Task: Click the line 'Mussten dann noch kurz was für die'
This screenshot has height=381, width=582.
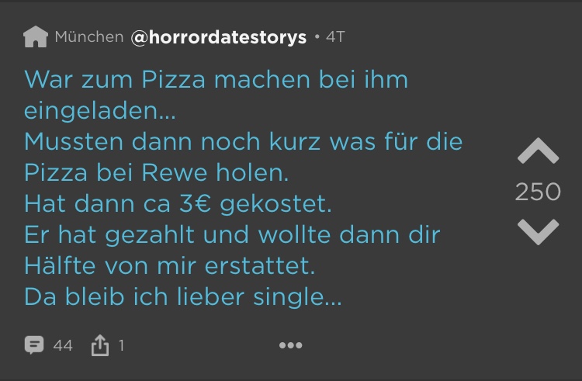Action: pos(243,142)
